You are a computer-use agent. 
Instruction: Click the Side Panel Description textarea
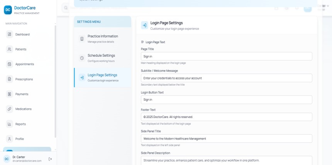point(226,160)
